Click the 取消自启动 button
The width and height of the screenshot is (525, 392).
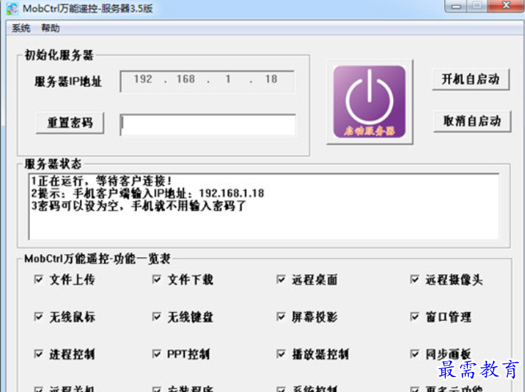pos(472,121)
